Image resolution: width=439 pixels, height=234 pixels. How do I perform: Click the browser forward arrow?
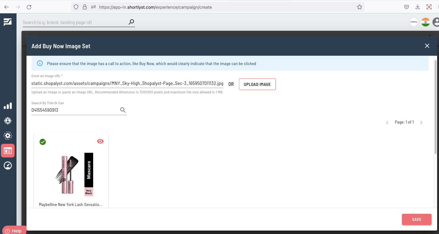[x=18, y=7]
